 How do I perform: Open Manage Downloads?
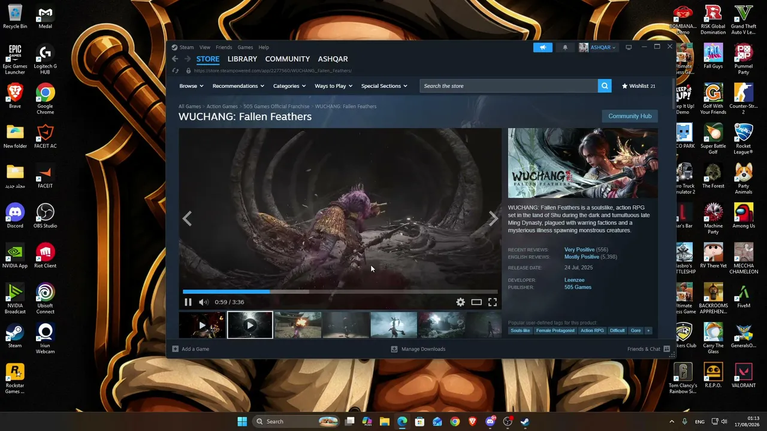tap(418, 349)
